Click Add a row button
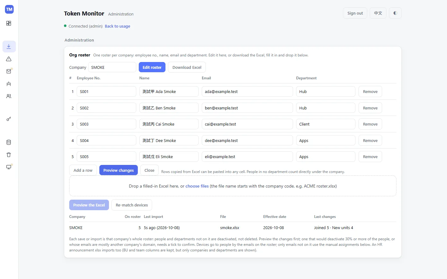Image resolution: width=447 pixels, height=279 pixels. point(83,170)
